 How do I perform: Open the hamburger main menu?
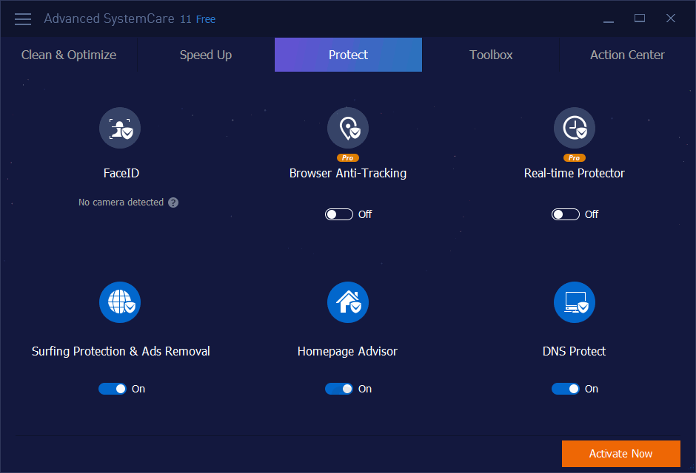pos(23,19)
